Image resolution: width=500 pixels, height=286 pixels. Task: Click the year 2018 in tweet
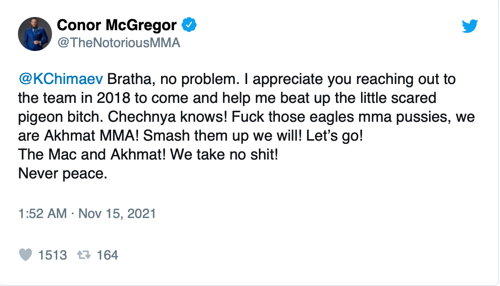coord(113,98)
